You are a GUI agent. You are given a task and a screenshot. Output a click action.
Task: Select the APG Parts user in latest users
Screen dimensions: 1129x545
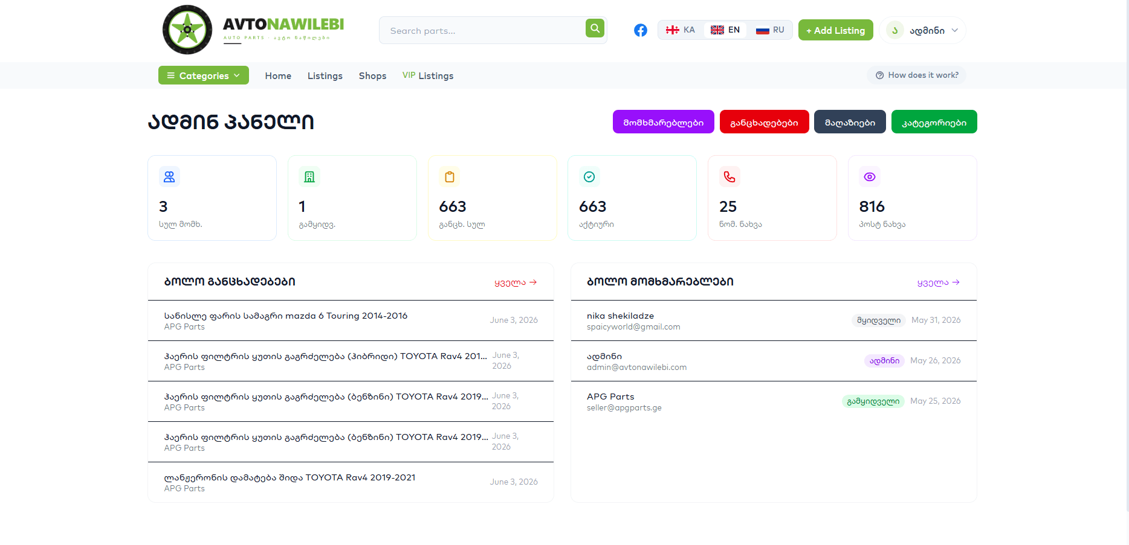(x=610, y=397)
